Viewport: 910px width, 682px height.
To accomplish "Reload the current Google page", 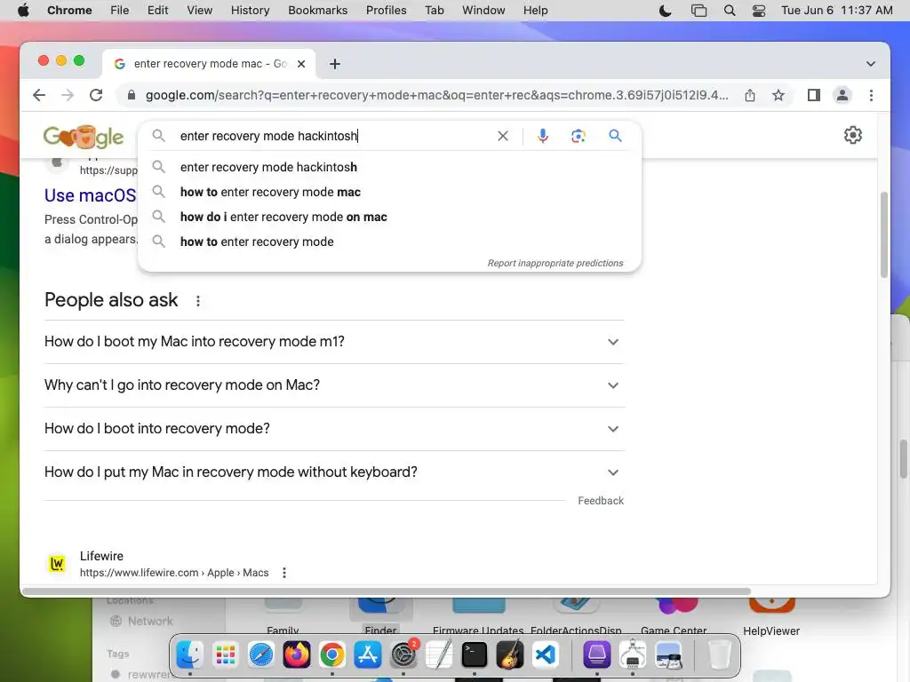I will (96, 95).
